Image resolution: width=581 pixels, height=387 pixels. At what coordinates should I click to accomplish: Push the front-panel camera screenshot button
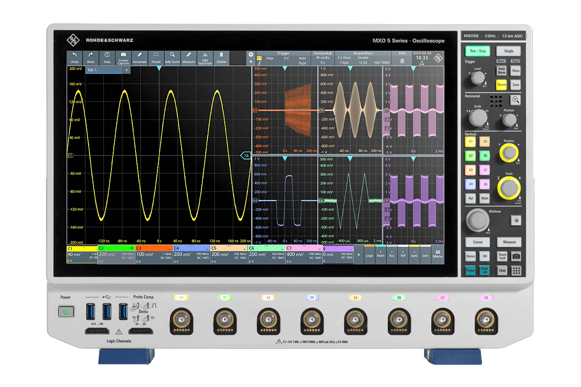click(516, 256)
